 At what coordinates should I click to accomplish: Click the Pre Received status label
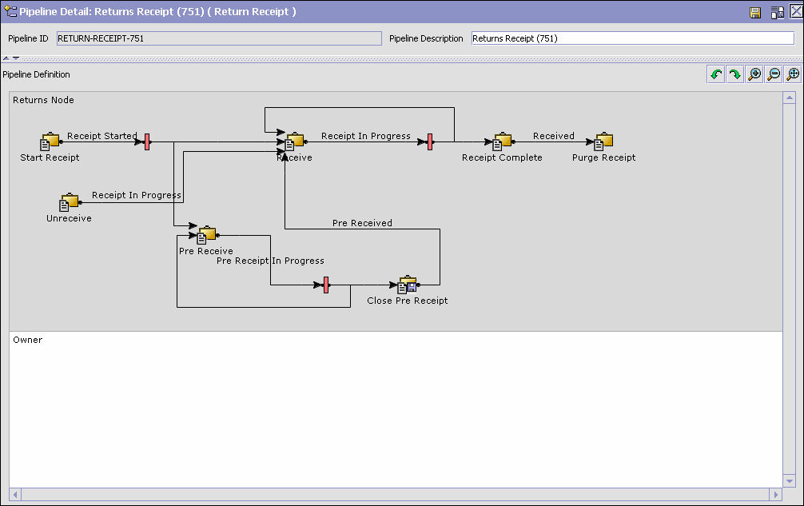[x=362, y=223]
